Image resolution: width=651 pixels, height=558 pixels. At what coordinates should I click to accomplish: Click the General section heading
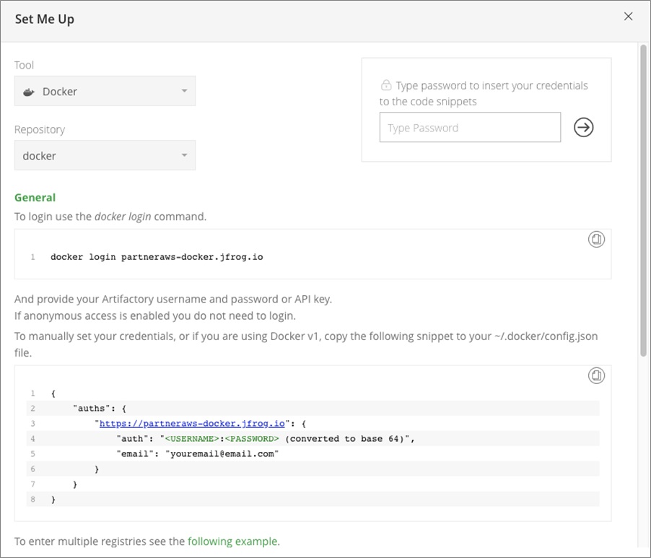35,198
